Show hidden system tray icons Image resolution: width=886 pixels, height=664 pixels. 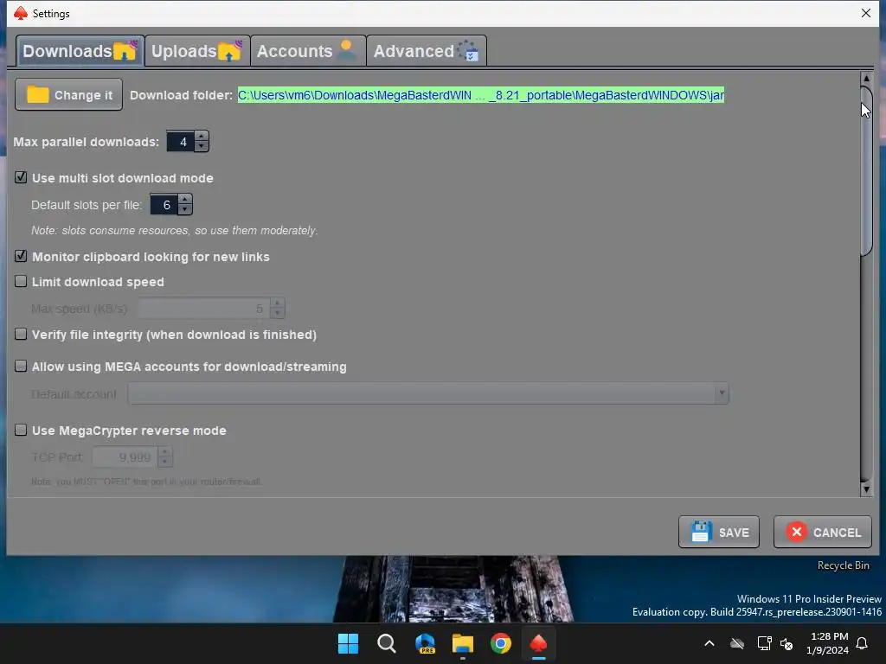[709, 643]
